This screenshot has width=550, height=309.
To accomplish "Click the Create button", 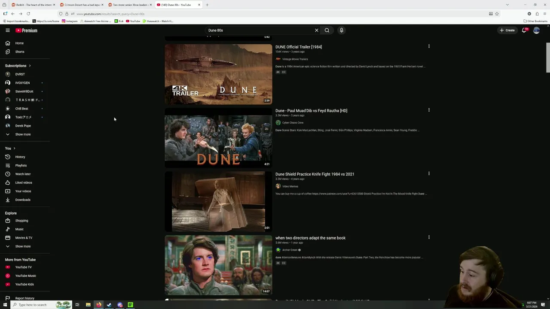I will pyautogui.click(x=507, y=30).
